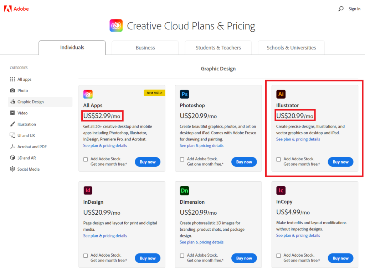Click the Video film icon in categories
Viewport: 365px width, 273px height.
pos(12,113)
